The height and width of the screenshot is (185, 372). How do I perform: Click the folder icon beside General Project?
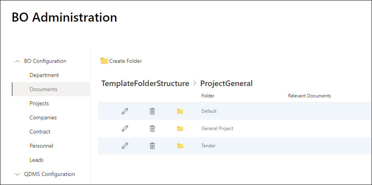[180, 128]
